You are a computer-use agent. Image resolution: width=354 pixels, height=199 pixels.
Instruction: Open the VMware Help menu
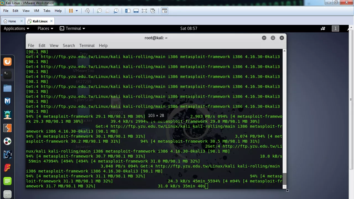click(x=58, y=11)
